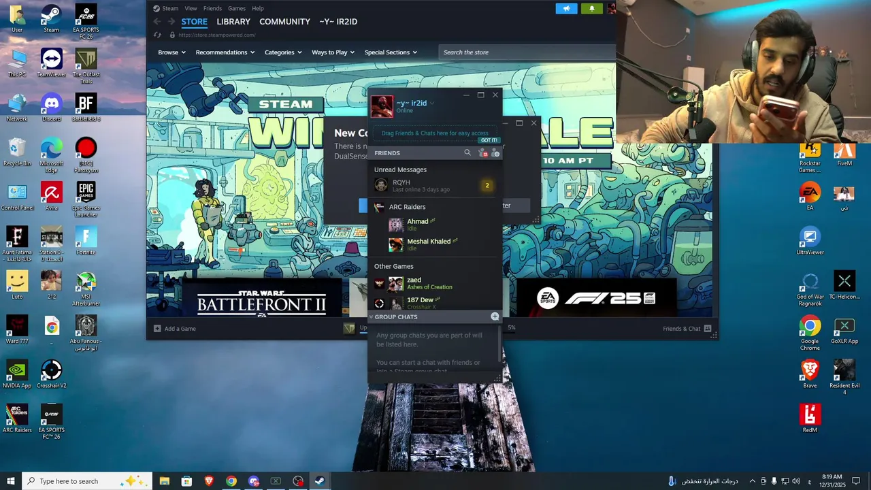Screen dimensions: 871x490
Task: Open Resident Evil 4 desktop icon
Action: pyautogui.click(x=844, y=377)
